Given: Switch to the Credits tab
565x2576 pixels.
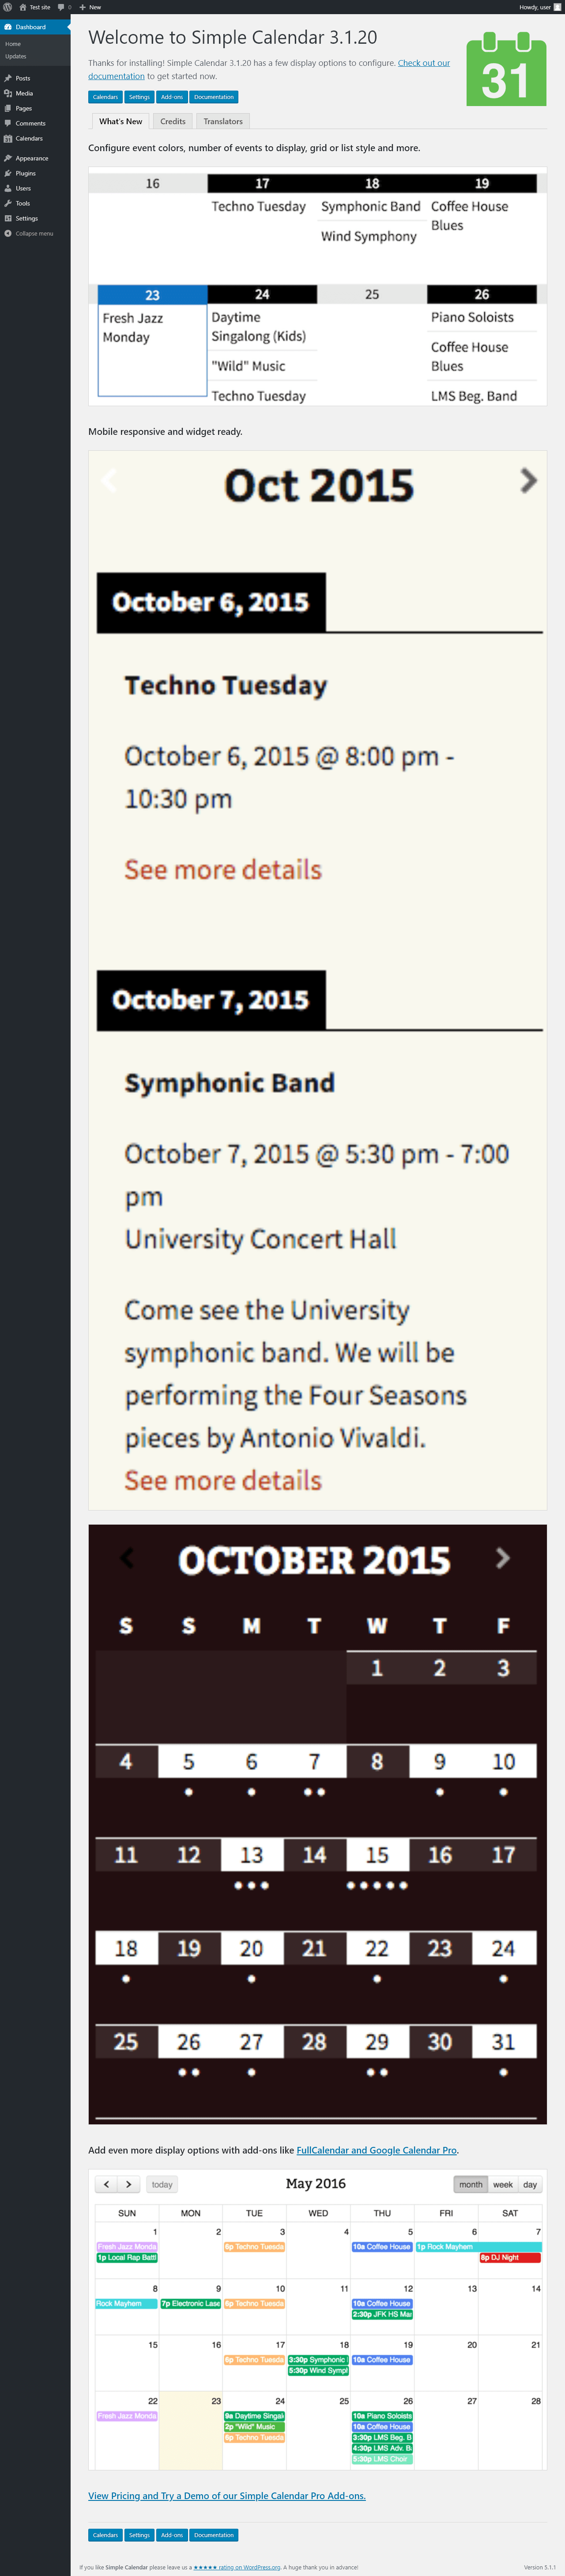Looking at the screenshot, I should pos(173,121).
